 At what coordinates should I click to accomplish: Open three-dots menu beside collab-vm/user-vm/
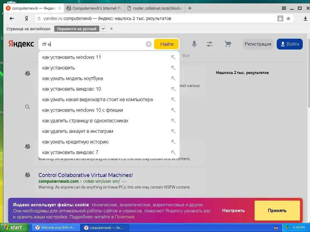point(124,181)
